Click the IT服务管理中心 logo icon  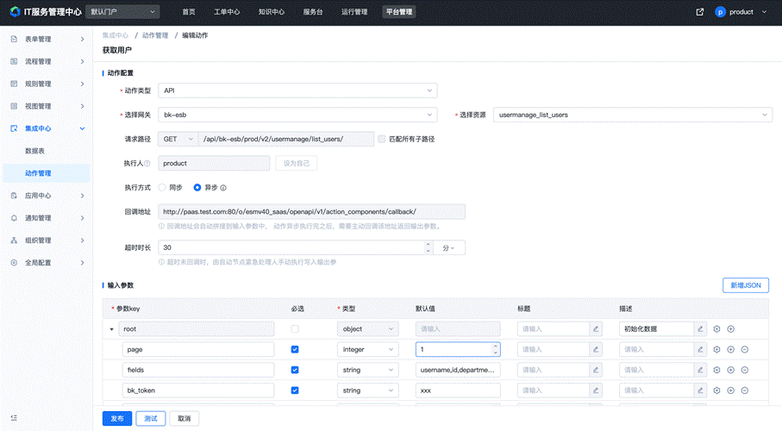[15, 11]
